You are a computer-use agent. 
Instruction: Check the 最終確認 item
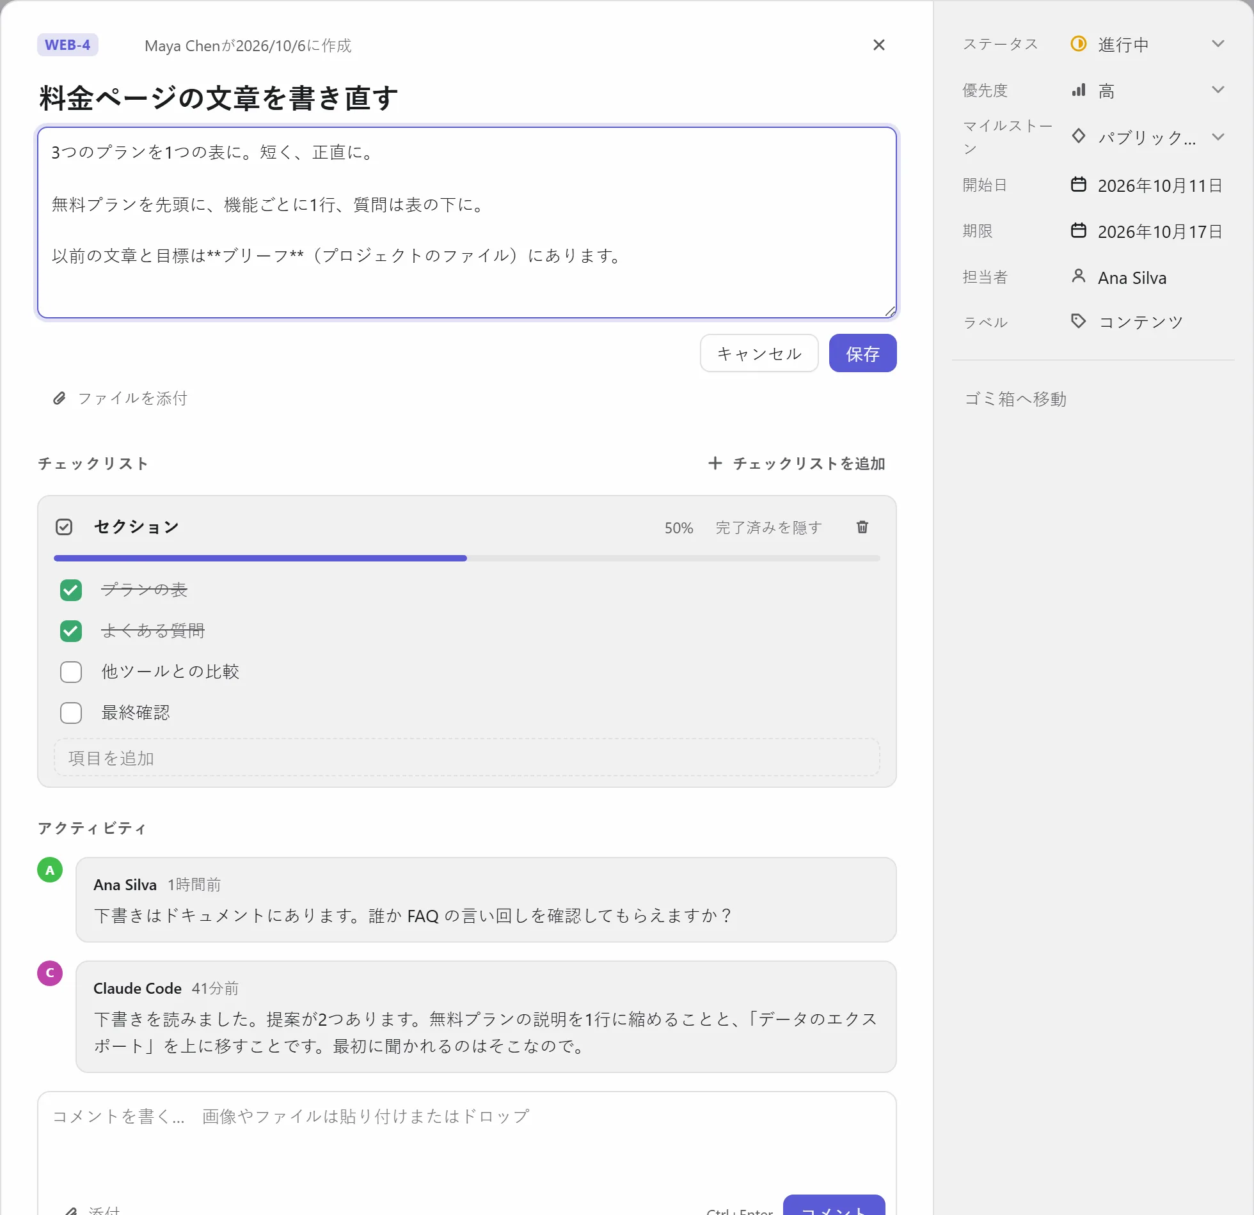click(71, 712)
